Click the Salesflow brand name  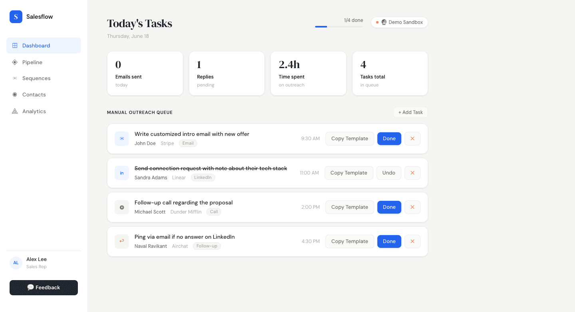point(40,17)
